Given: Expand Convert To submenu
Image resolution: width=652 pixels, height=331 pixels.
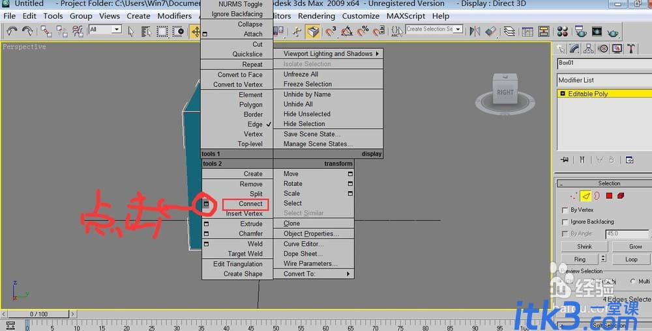Looking at the screenshot, I should point(314,274).
